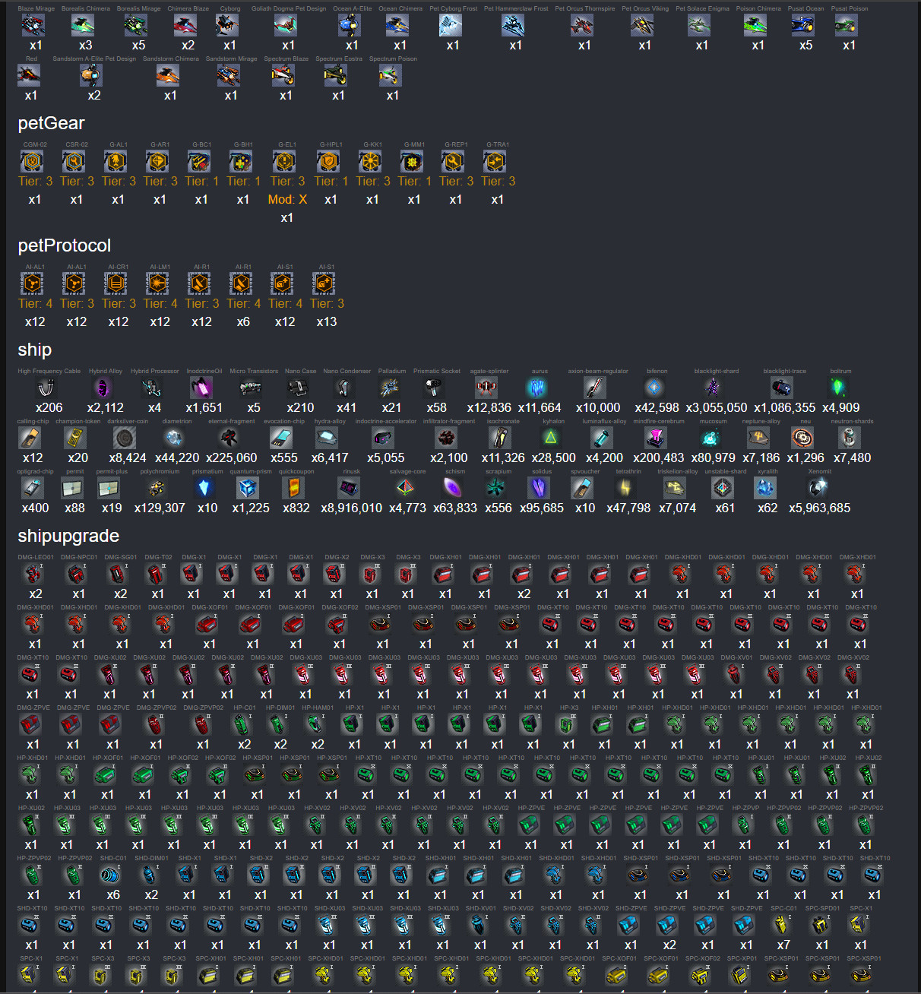Click the Pet Cyborg Frost icon
The image size is (921, 994).
point(450,25)
